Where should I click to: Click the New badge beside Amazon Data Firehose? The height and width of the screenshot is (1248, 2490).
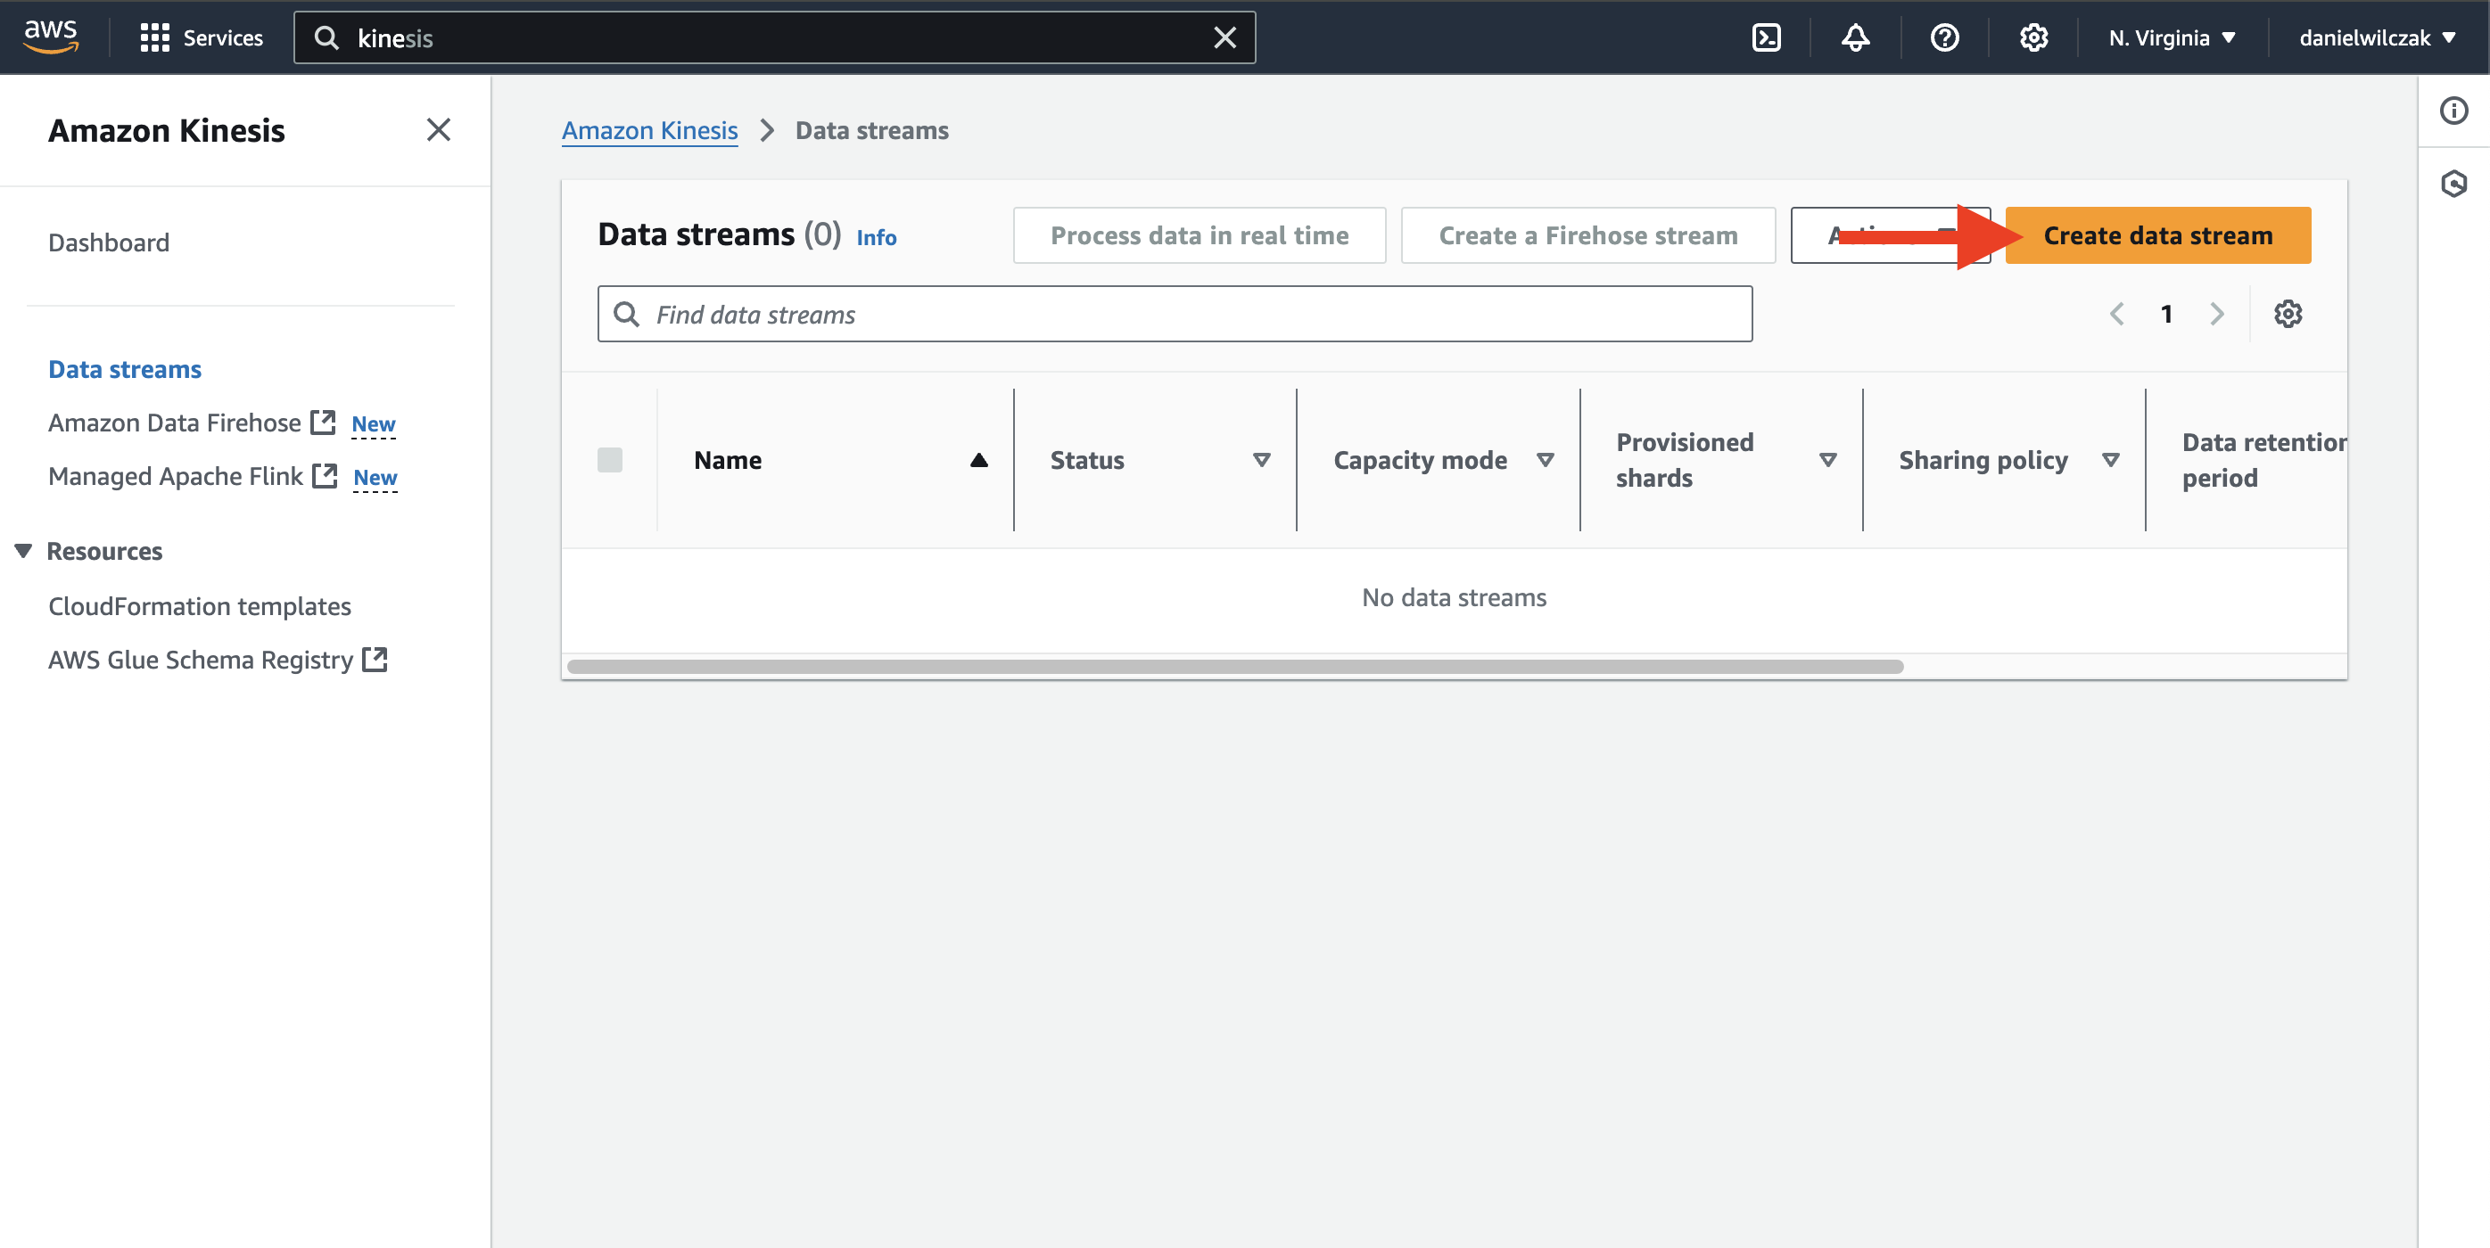373,424
